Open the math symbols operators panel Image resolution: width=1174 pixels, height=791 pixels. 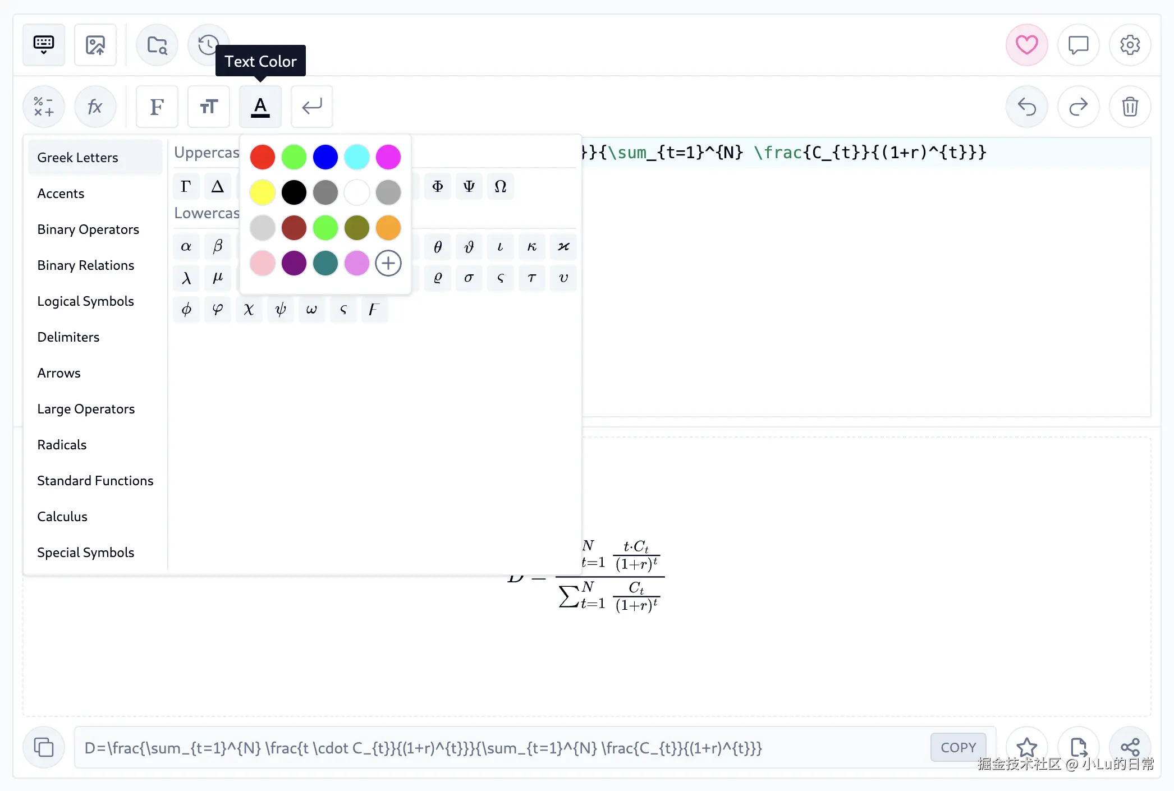44,107
